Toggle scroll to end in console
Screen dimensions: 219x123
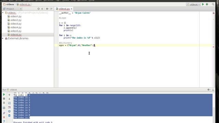9,107
